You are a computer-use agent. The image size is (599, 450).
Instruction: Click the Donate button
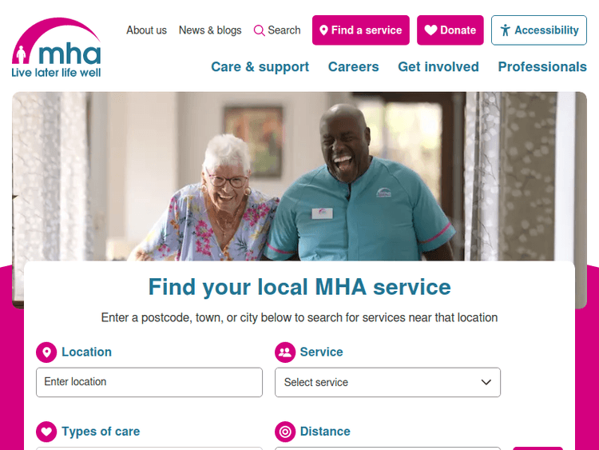(450, 30)
